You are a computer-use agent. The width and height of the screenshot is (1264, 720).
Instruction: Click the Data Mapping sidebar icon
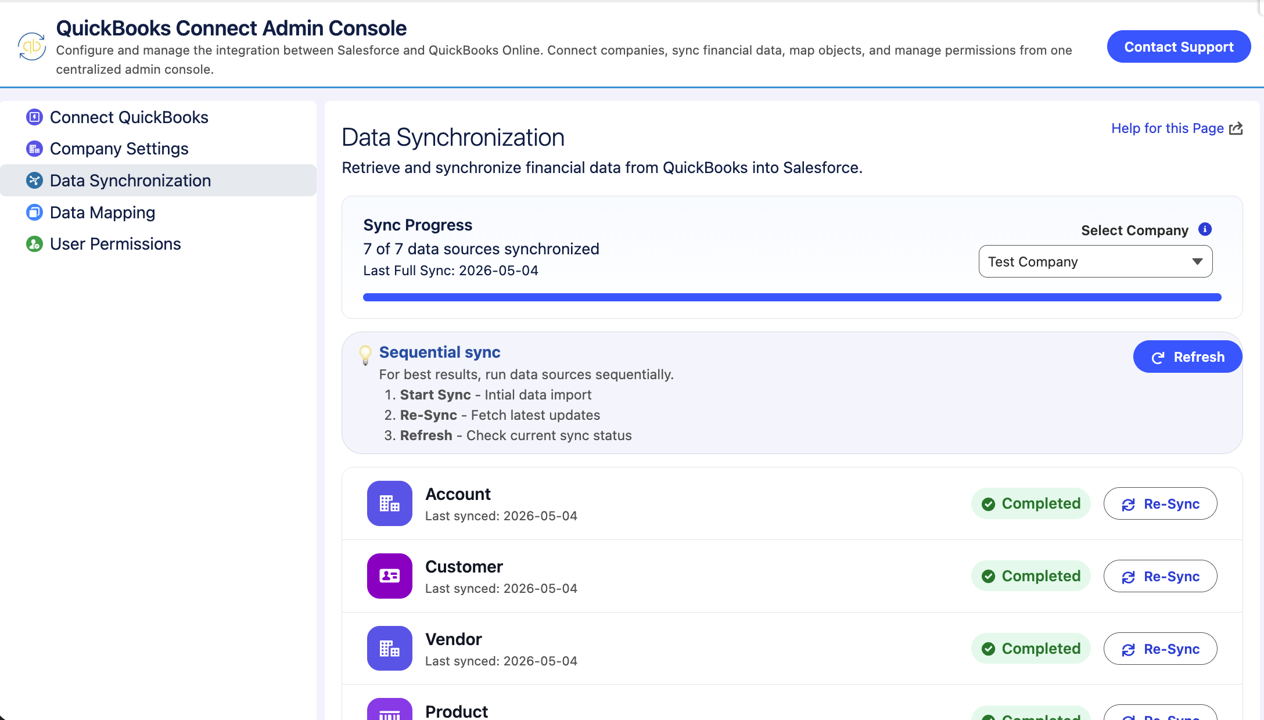click(x=35, y=213)
